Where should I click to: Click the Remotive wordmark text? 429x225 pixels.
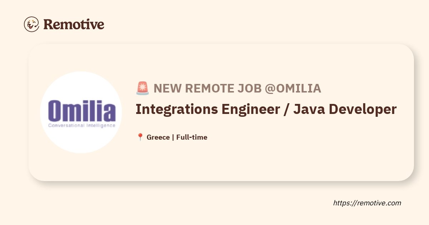[x=74, y=24]
